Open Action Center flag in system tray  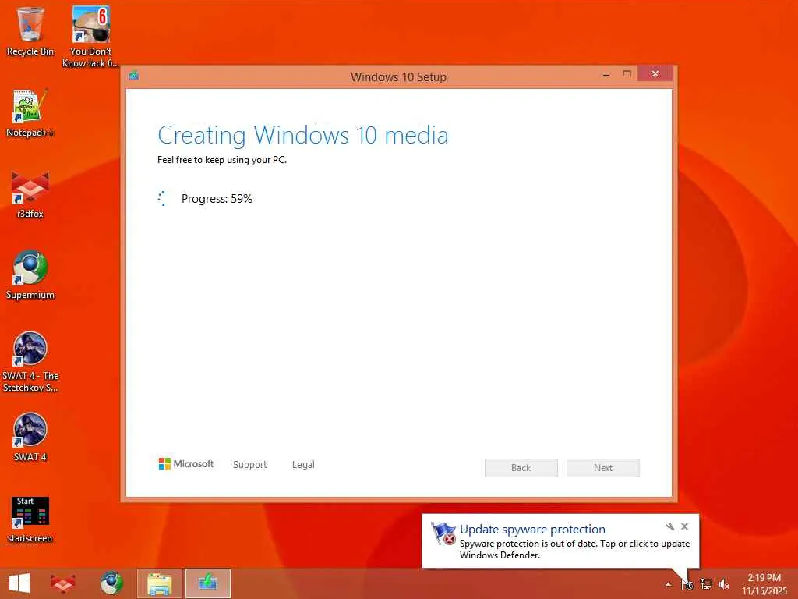click(x=687, y=584)
